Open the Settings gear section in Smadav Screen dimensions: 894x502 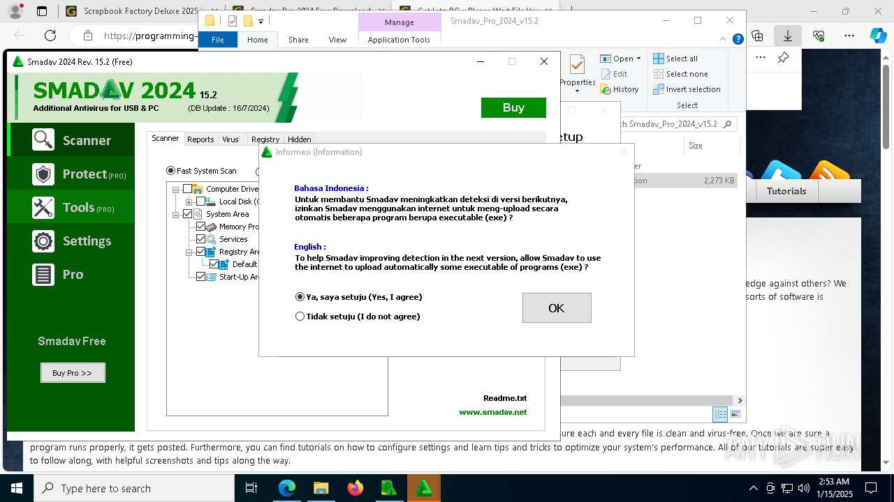pyautogui.click(x=71, y=241)
